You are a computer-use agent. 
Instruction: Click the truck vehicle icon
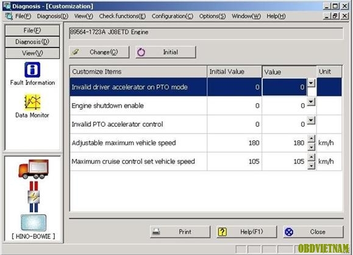pyautogui.click(x=34, y=169)
